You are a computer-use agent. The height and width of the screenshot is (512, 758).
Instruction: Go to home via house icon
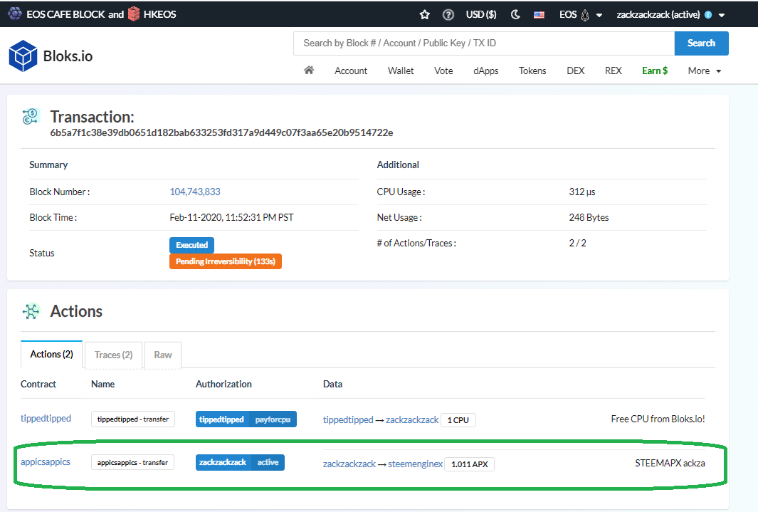tap(309, 70)
